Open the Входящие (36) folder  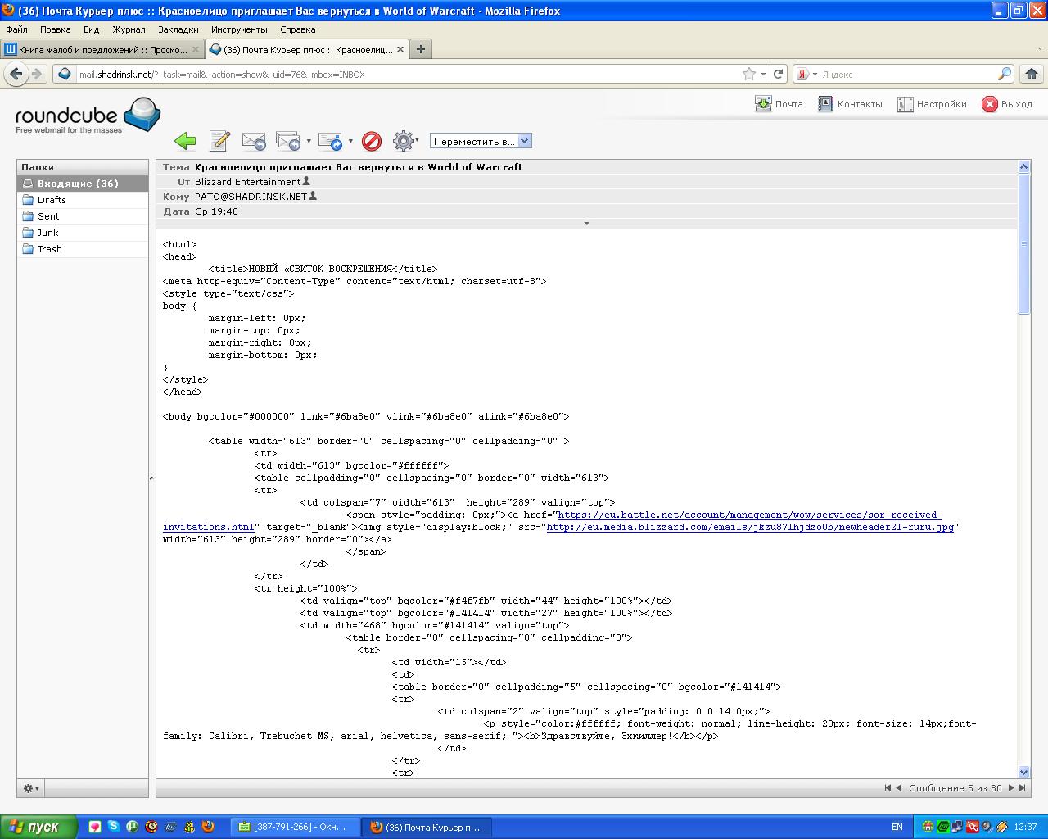83,184
